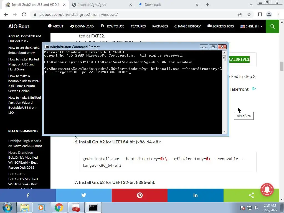
Task: Expand the ENGLISH language dropdown
Action: point(251,26)
